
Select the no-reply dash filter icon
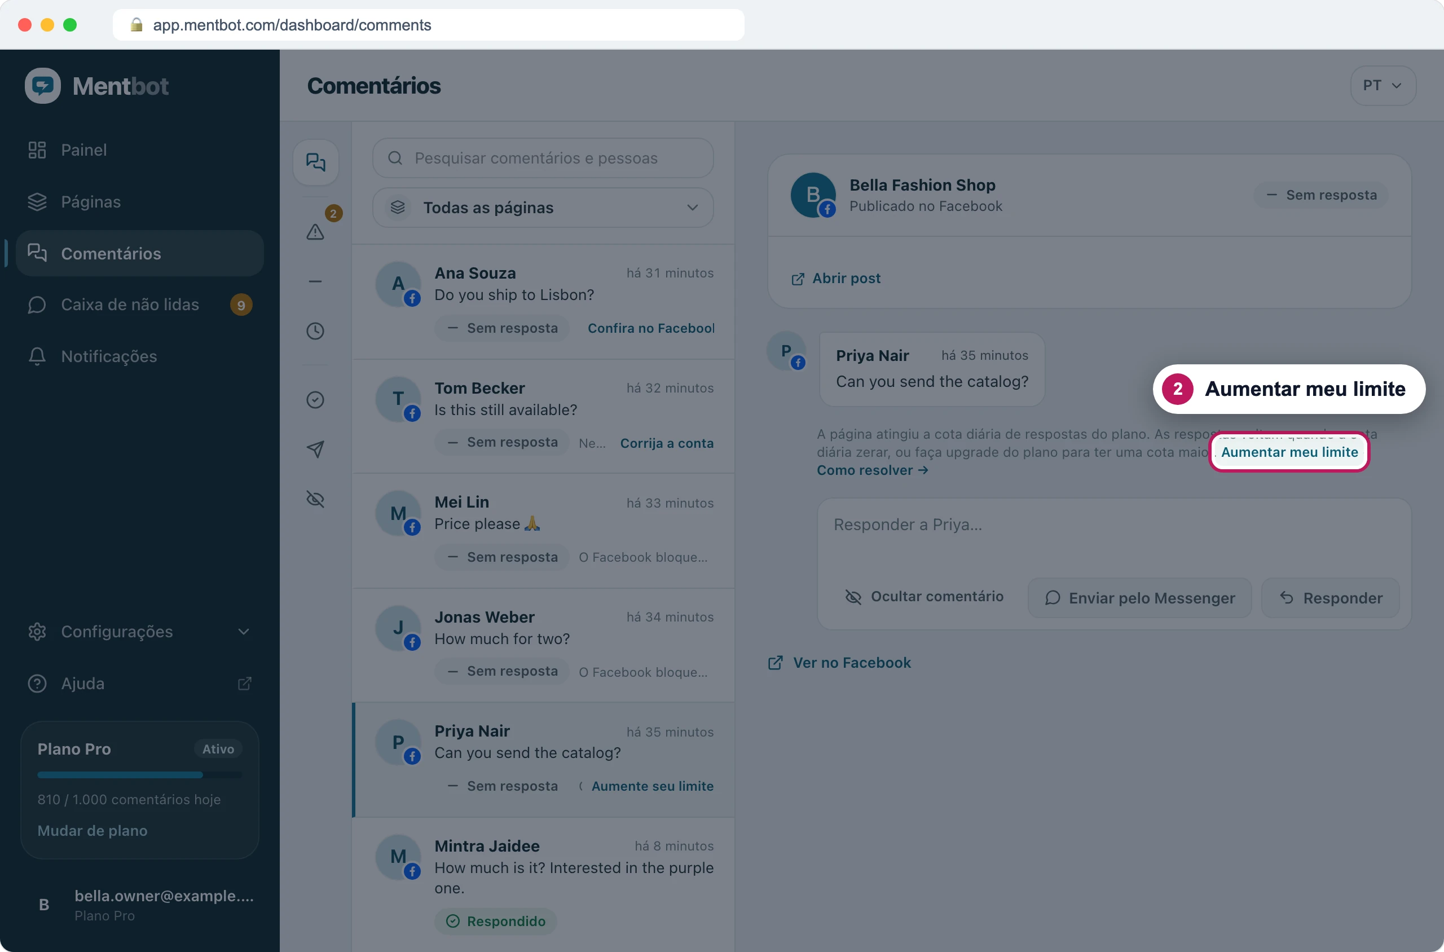tap(316, 281)
